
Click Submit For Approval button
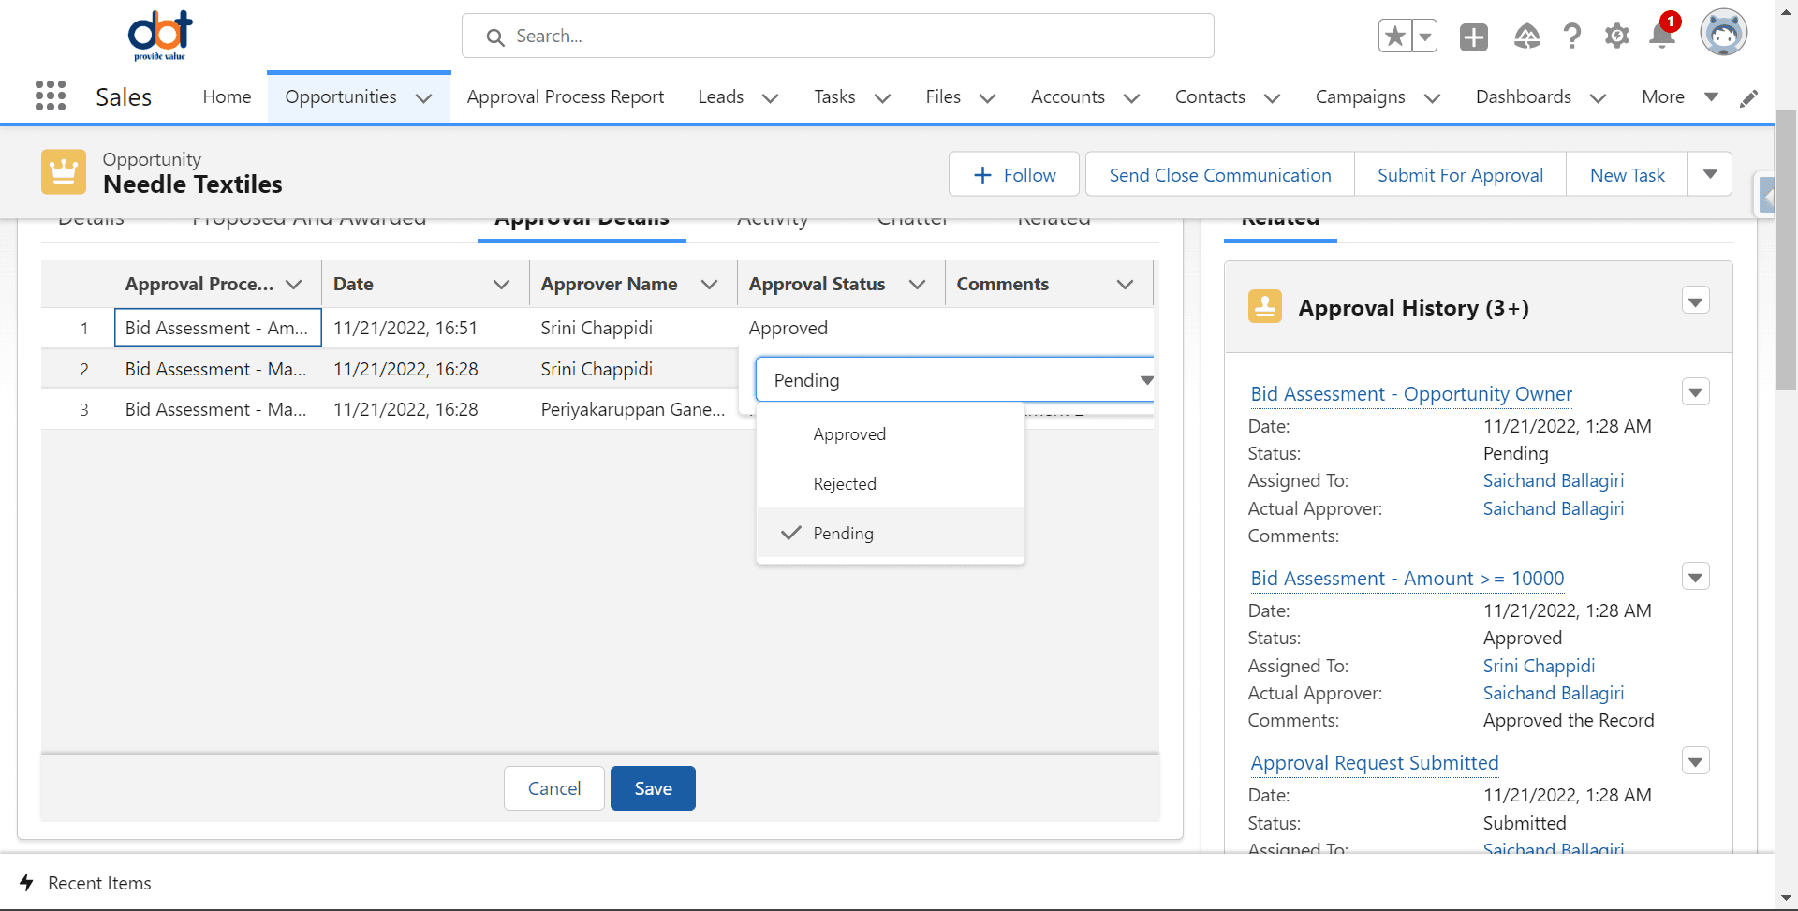(1460, 174)
